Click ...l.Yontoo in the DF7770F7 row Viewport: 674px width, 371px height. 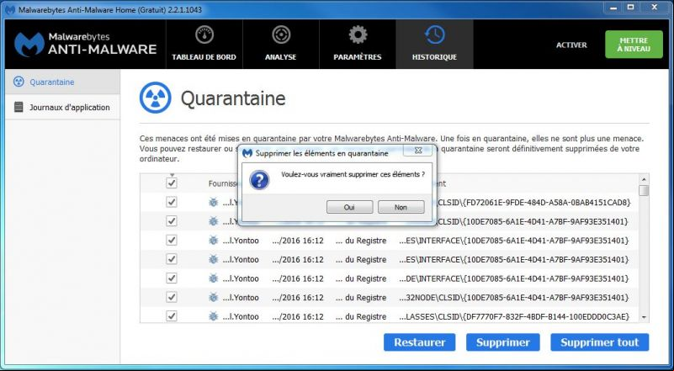(x=241, y=316)
